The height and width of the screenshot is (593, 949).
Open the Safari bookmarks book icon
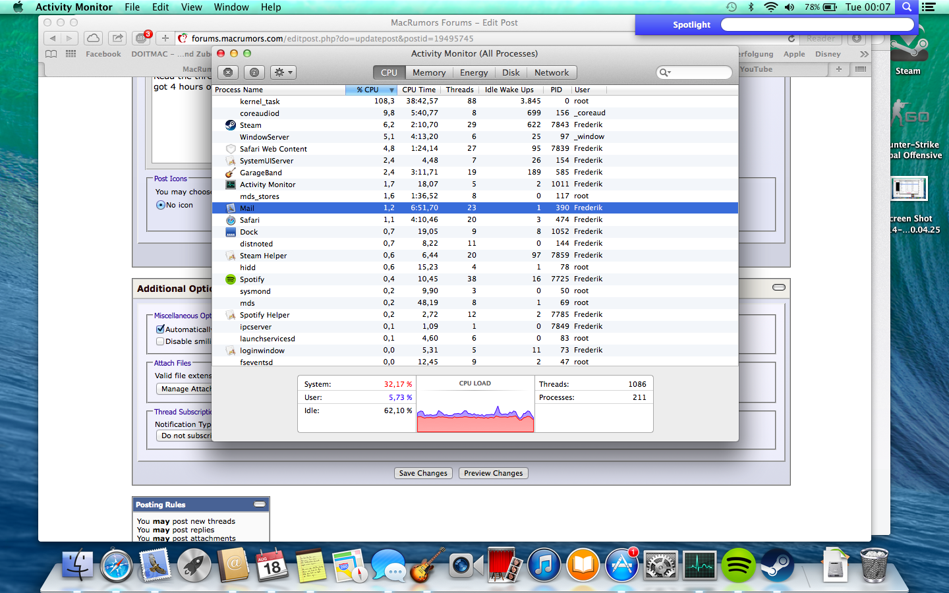coord(51,54)
